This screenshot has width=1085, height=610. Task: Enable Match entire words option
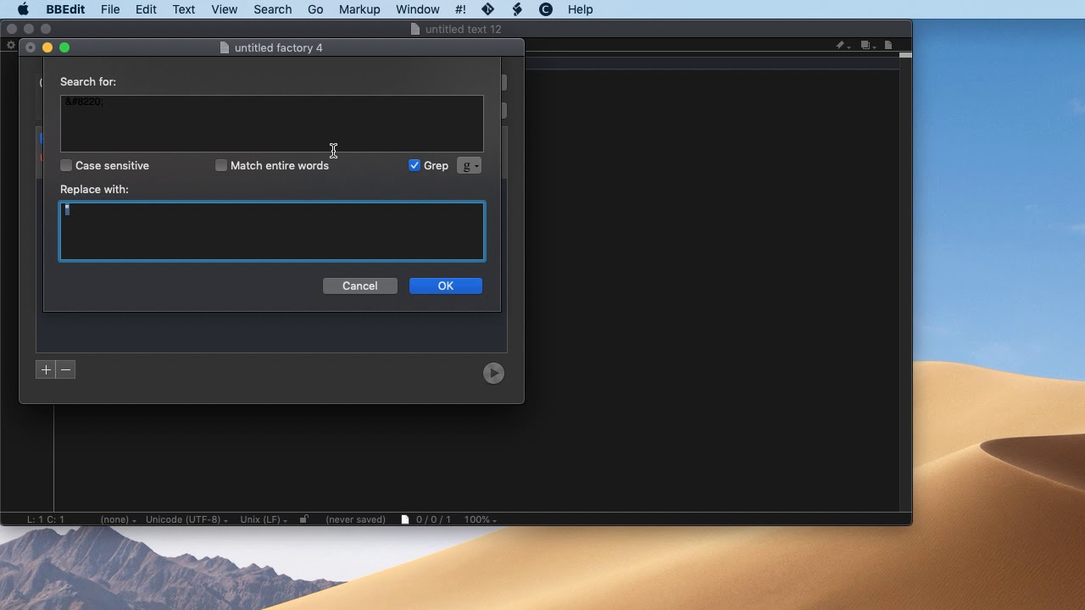coord(221,165)
